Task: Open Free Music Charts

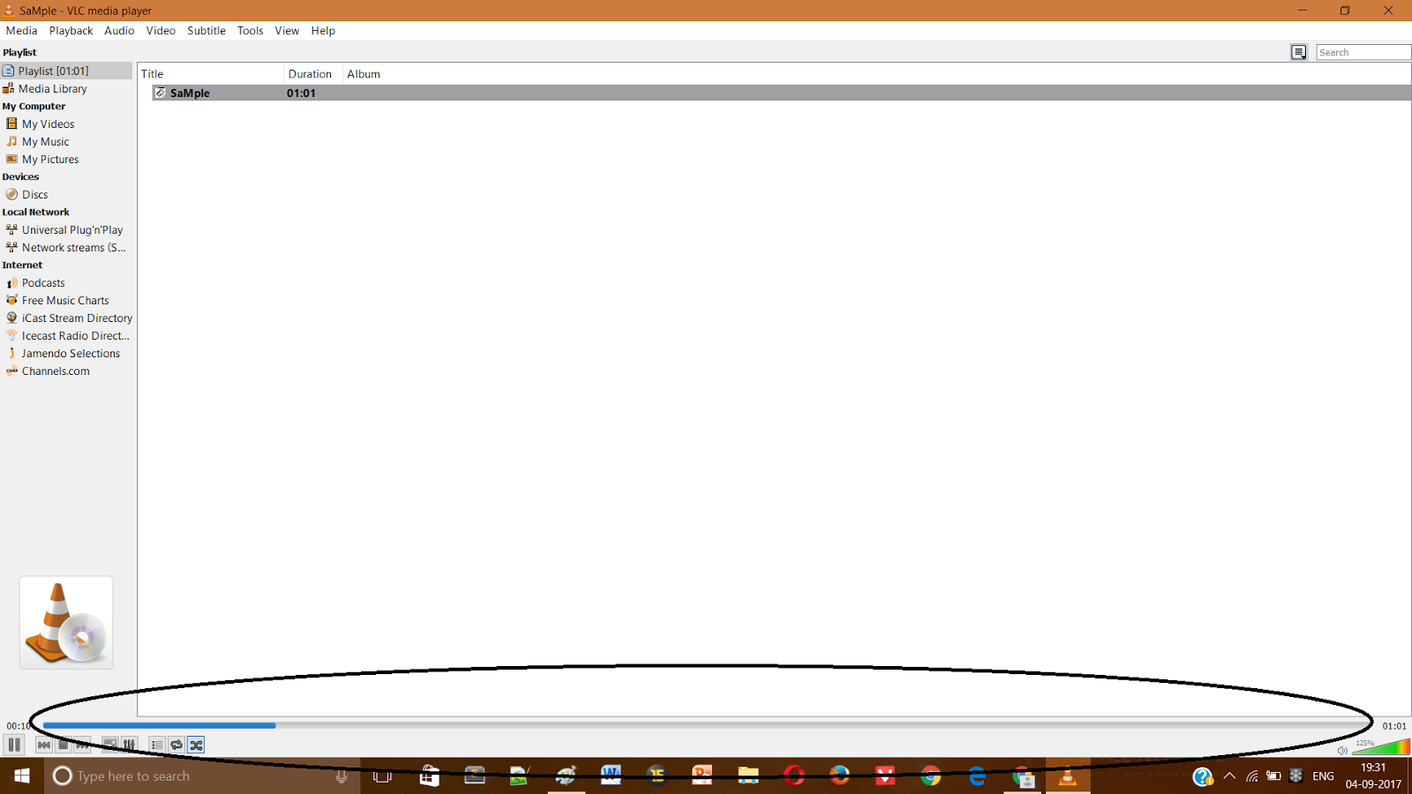Action: 66,301
